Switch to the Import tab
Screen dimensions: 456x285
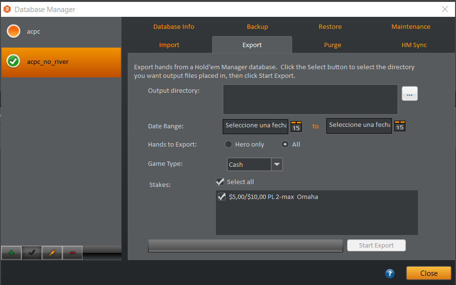[x=169, y=45]
